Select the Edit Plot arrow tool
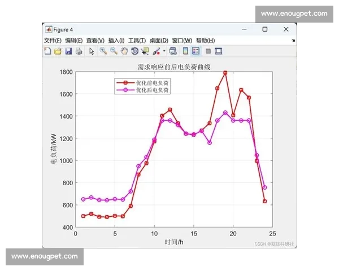 92,51
